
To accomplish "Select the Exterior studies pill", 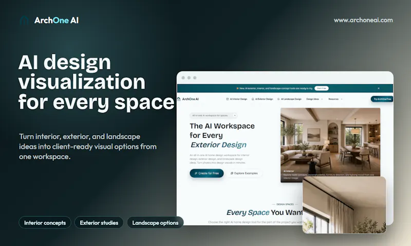I will (99, 223).
